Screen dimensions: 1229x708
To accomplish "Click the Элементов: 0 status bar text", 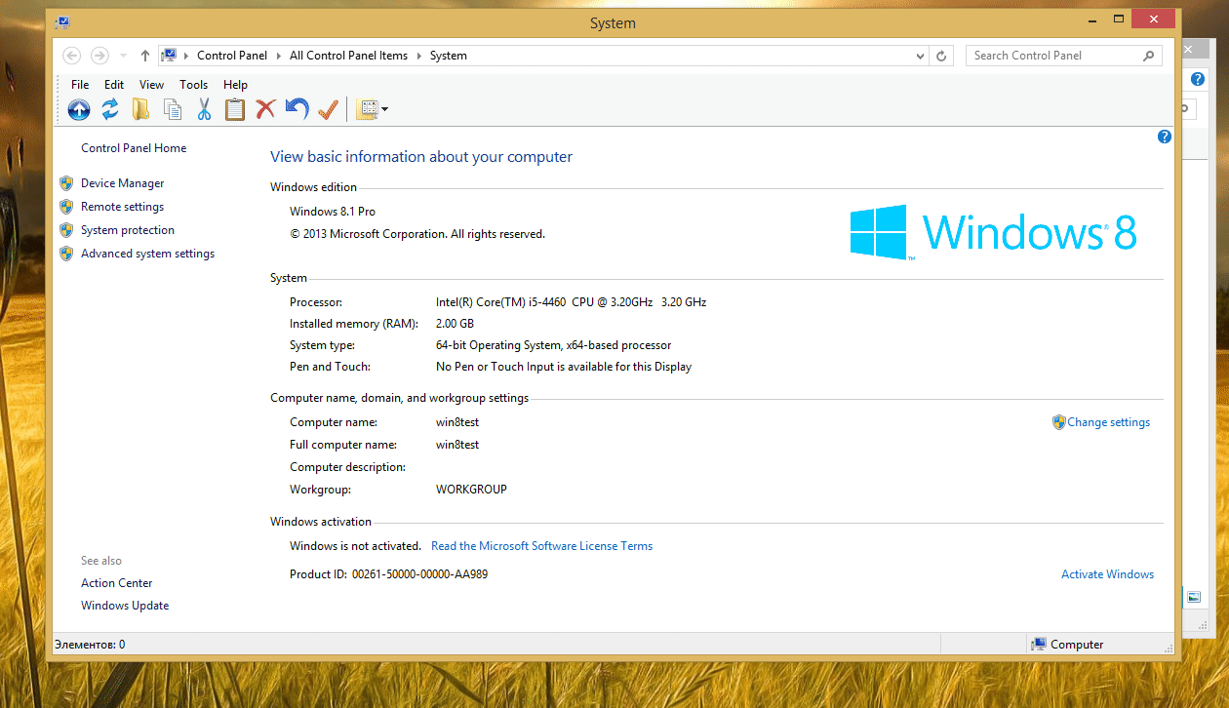I will tap(90, 645).
